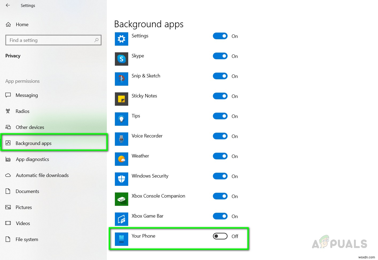Click the Windows Security shield icon
The image size is (378, 260).
point(121,179)
